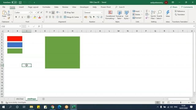
Task: Open the Comments pane
Action: [187, 7]
